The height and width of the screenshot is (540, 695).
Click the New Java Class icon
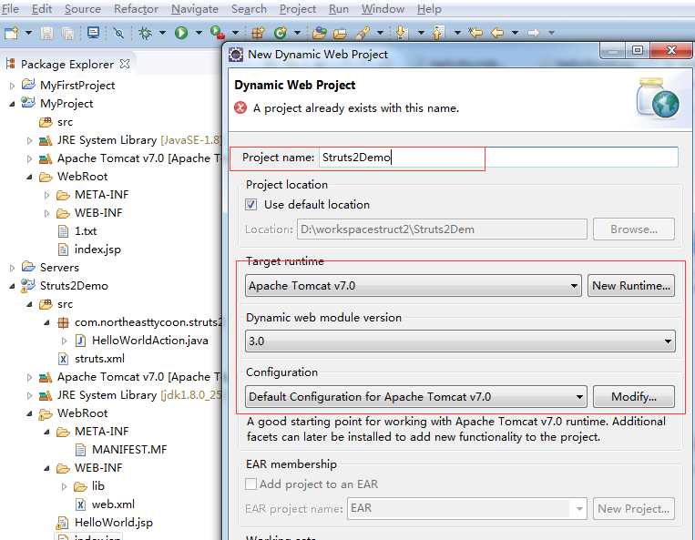pos(281,33)
